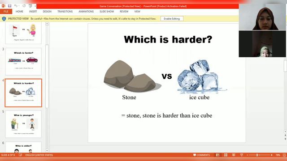The height and width of the screenshot is (161, 287).
Task: Click the PROTECTED VIEW label in the message bar
Action: click(x=18, y=19)
